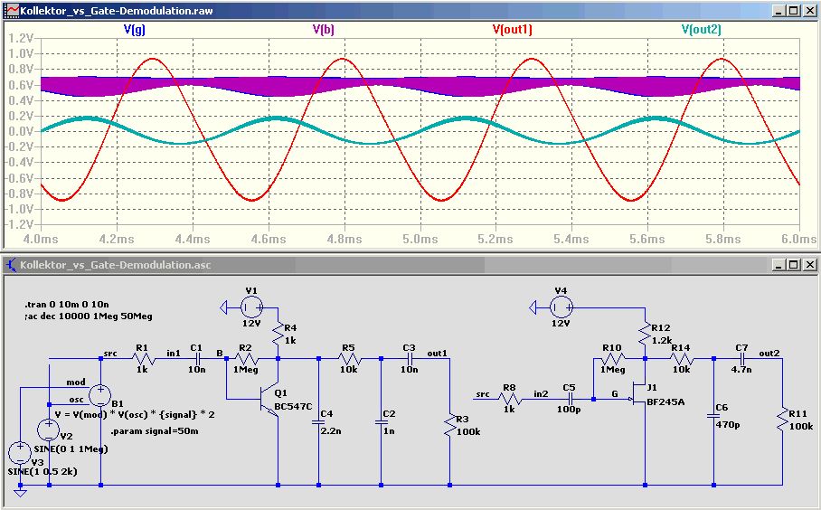This screenshot has height=510, width=821.
Task: Select the V(out1) trace label
Action: tap(512, 30)
